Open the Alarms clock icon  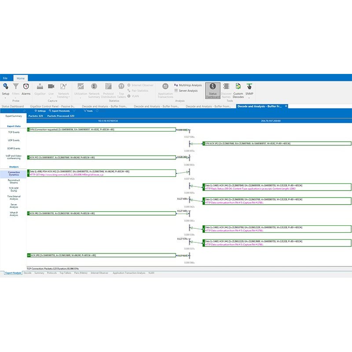point(26,86)
